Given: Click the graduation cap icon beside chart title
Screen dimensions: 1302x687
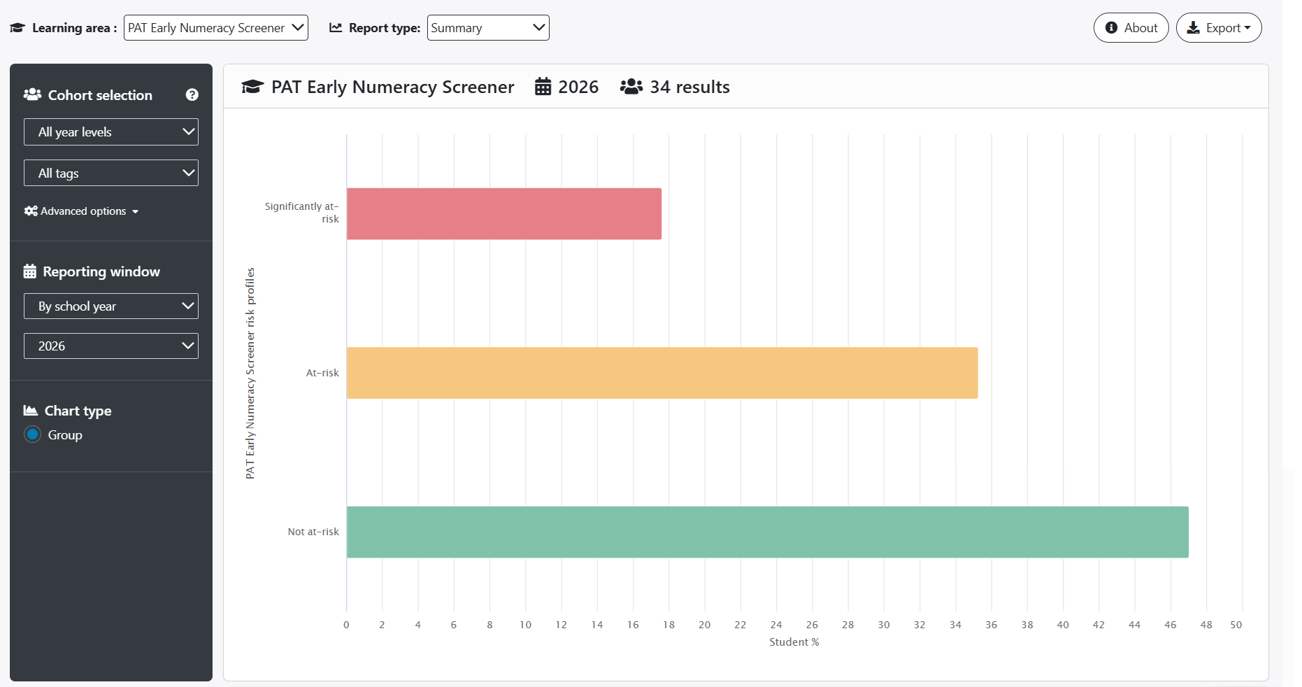Looking at the screenshot, I should 252,87.
